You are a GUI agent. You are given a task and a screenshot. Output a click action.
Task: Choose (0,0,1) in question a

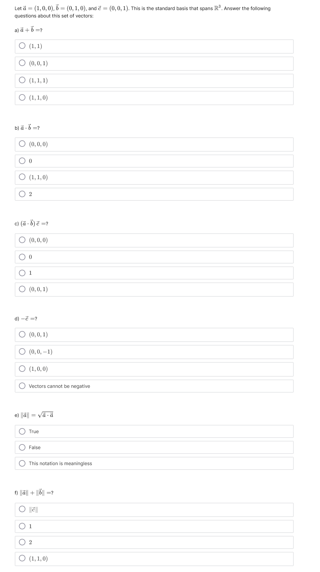point(22,63)
